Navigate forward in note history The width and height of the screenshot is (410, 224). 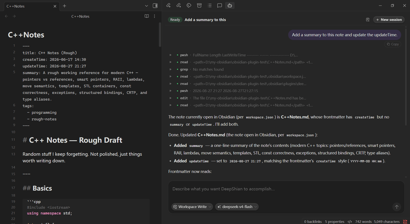coord(14,16)
